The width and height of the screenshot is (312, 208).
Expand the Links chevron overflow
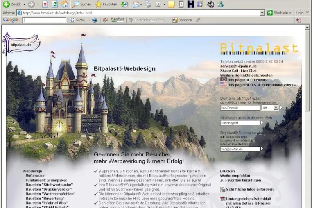pyautogui.click(x=307, y=12)
